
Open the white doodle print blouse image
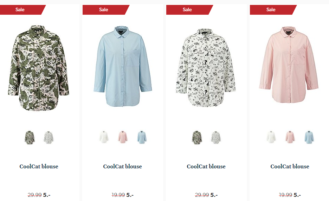pyautogui.click(x=206, y=68)
